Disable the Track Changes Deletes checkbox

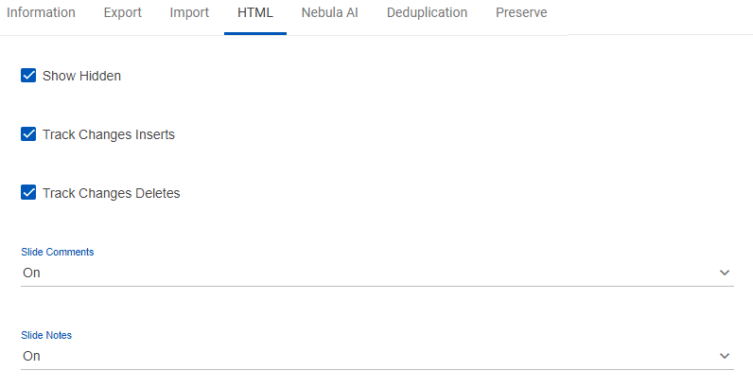pyautogui.click(x=28, y=192)
